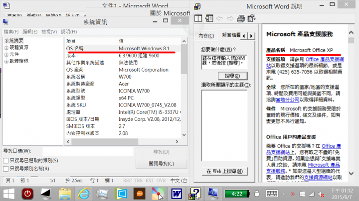Open the blue window app on taskbar
The image size is (359, 201).
(x=121, y=194)
